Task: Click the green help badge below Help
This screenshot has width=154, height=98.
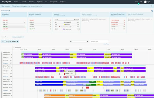Action: point(139,4)
